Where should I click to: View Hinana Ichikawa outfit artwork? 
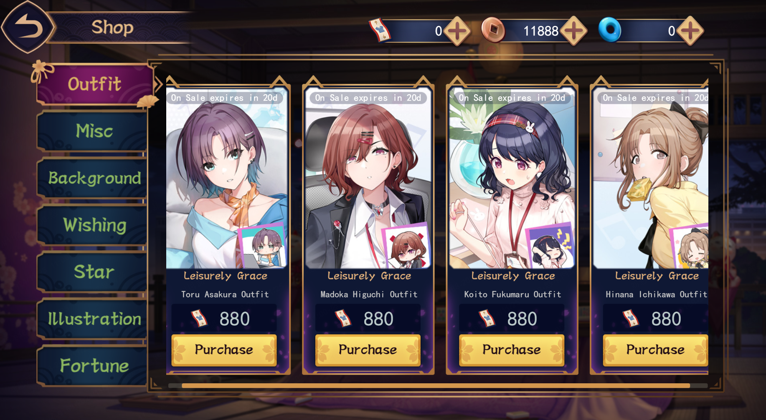[651, 178]
